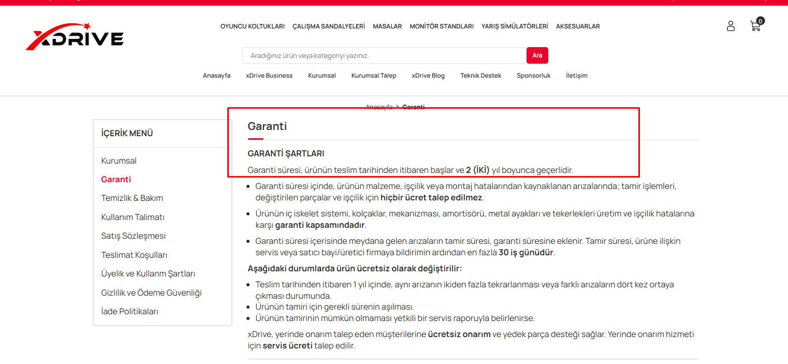Click the GARANTİ ŞARTLARI heading
The width and height of the screenshot is (788, 364).
coord(286,154)
